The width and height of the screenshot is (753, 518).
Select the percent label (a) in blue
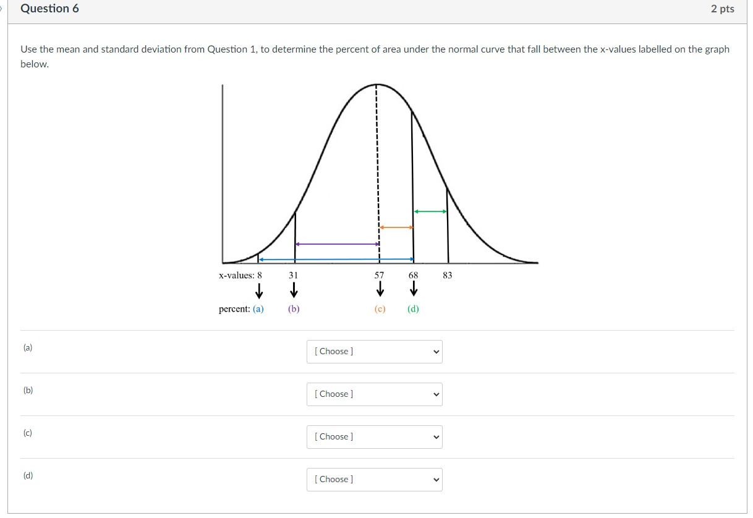pos(258,309)
